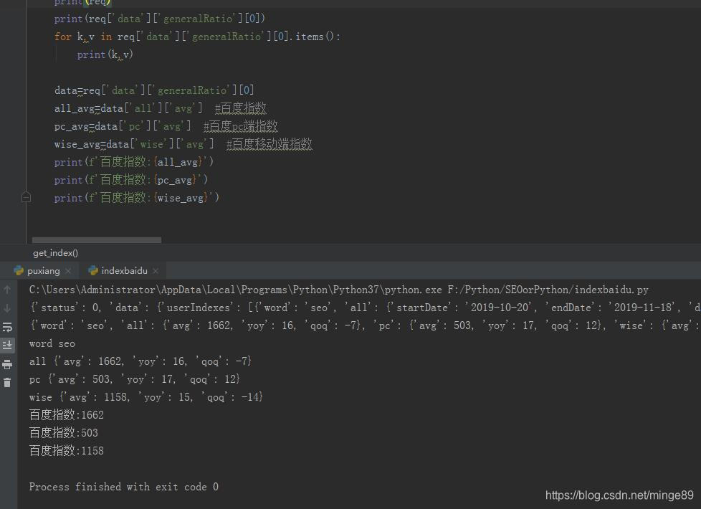The image size is (701, 509).
Task: Switch to the puxiang run tab
Action: click(x=44, y=270)
